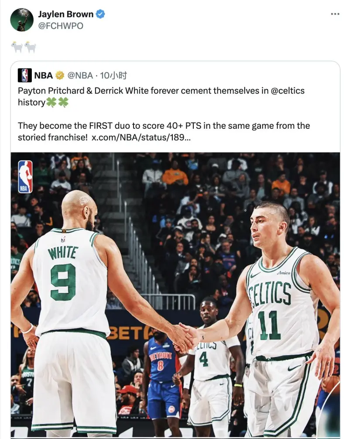Click the 10小时 timestamp
349x439 pixels.
tap(113, 75)
